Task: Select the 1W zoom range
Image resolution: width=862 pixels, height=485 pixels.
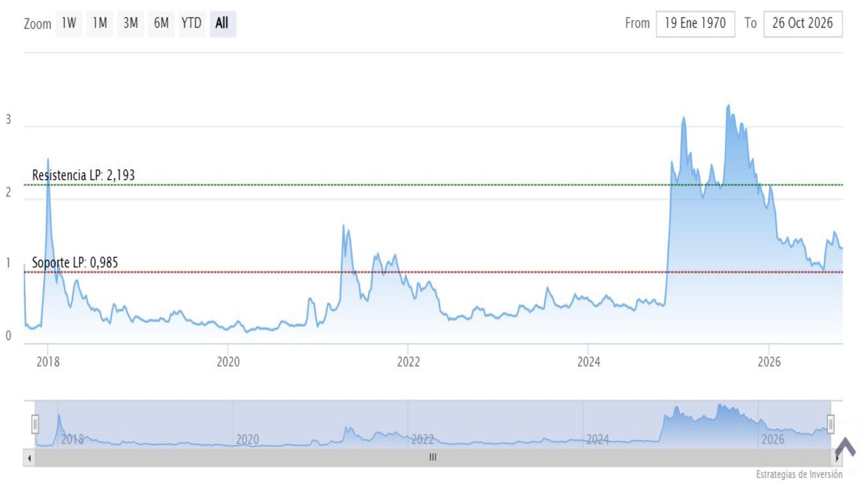Action: [68, 24]
